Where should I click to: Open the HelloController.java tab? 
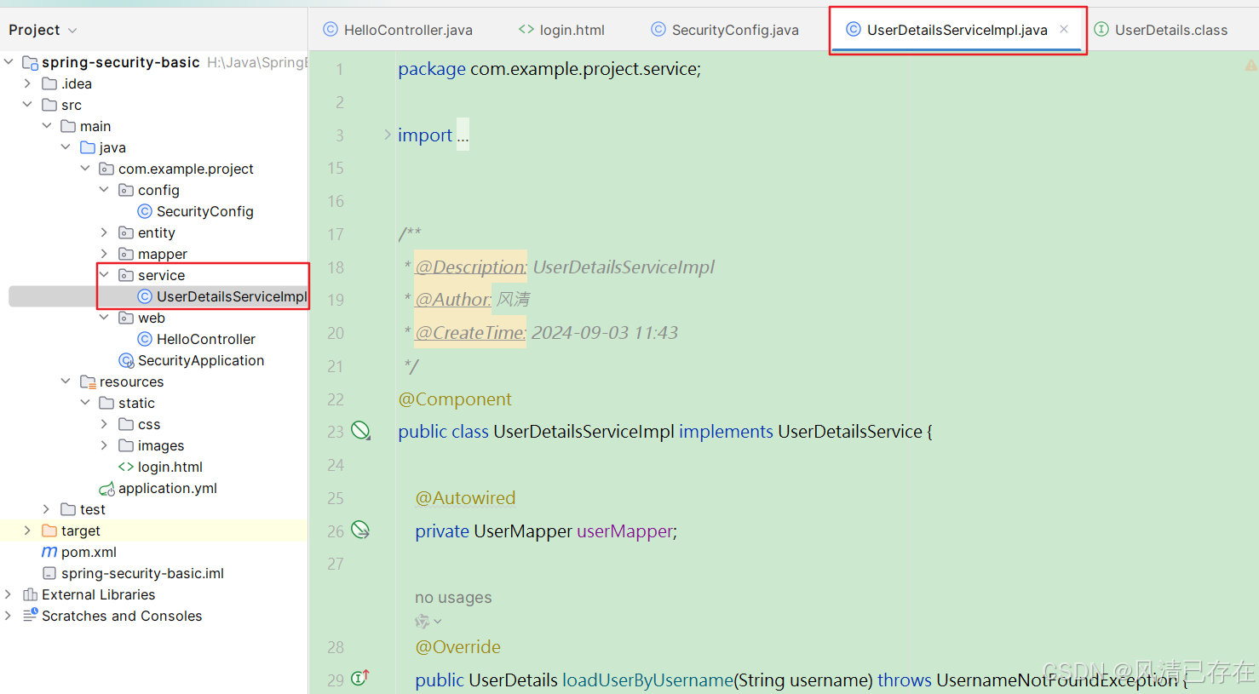397,30
